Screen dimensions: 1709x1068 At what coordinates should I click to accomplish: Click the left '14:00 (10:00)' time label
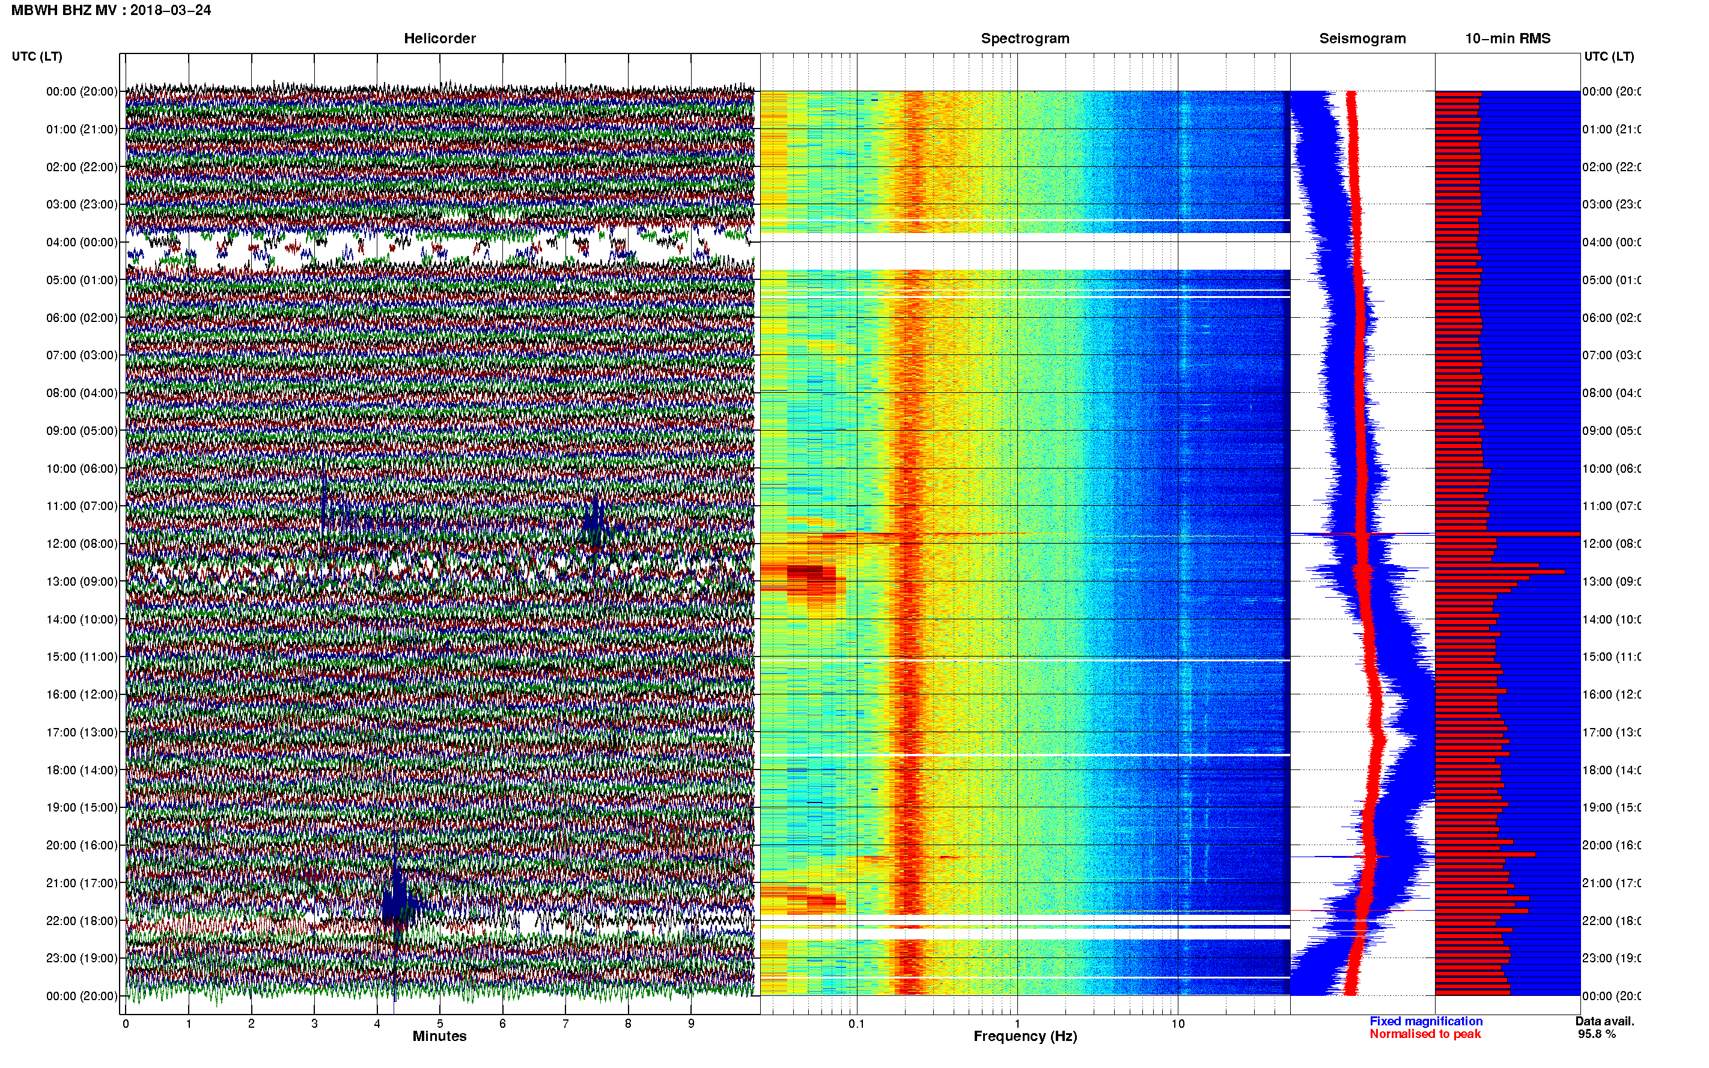point(82,619)
